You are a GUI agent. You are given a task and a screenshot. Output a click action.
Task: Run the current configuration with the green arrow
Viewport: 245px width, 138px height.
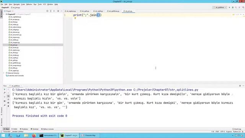point(229,7)
